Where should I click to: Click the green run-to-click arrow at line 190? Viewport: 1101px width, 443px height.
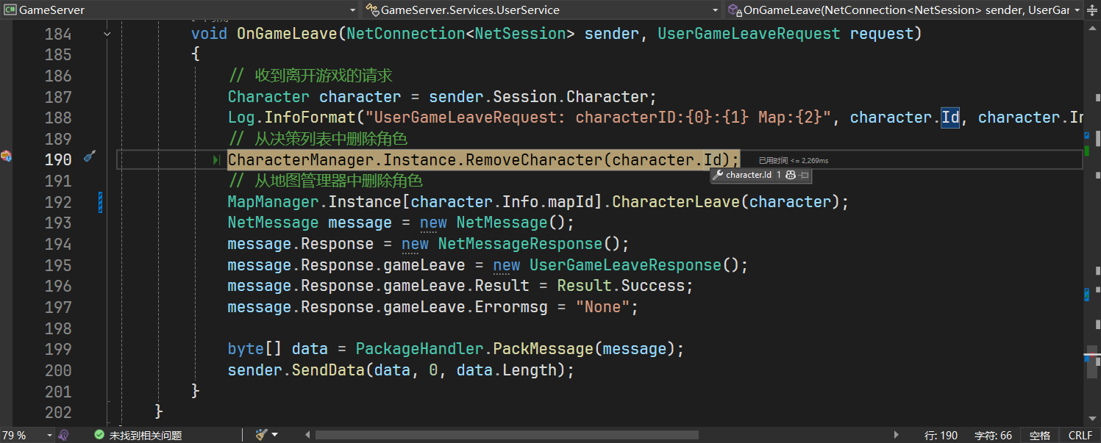(x=217, y=160)
